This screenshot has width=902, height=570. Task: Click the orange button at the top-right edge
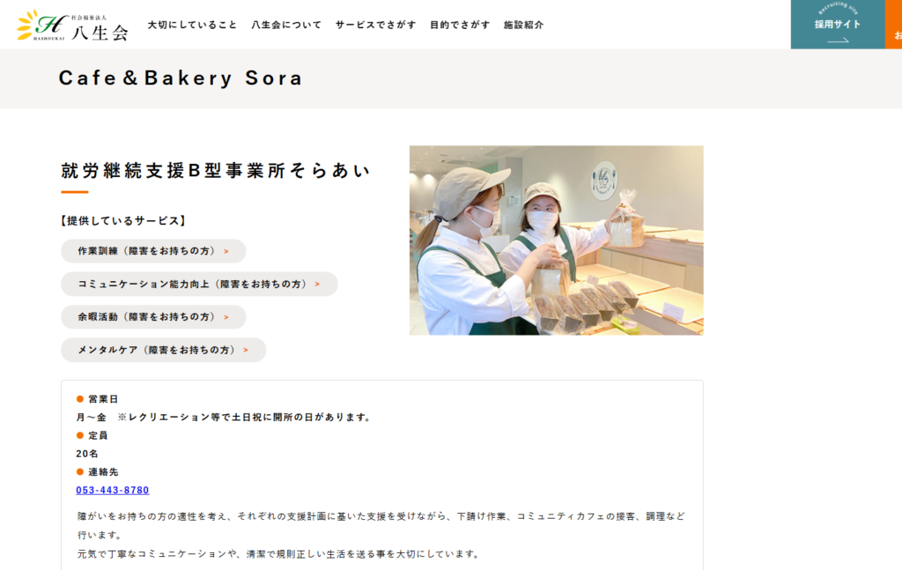pyautogui.click(x=894, y=25)
